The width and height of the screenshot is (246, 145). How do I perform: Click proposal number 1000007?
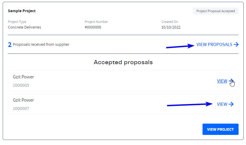point(21,108)
